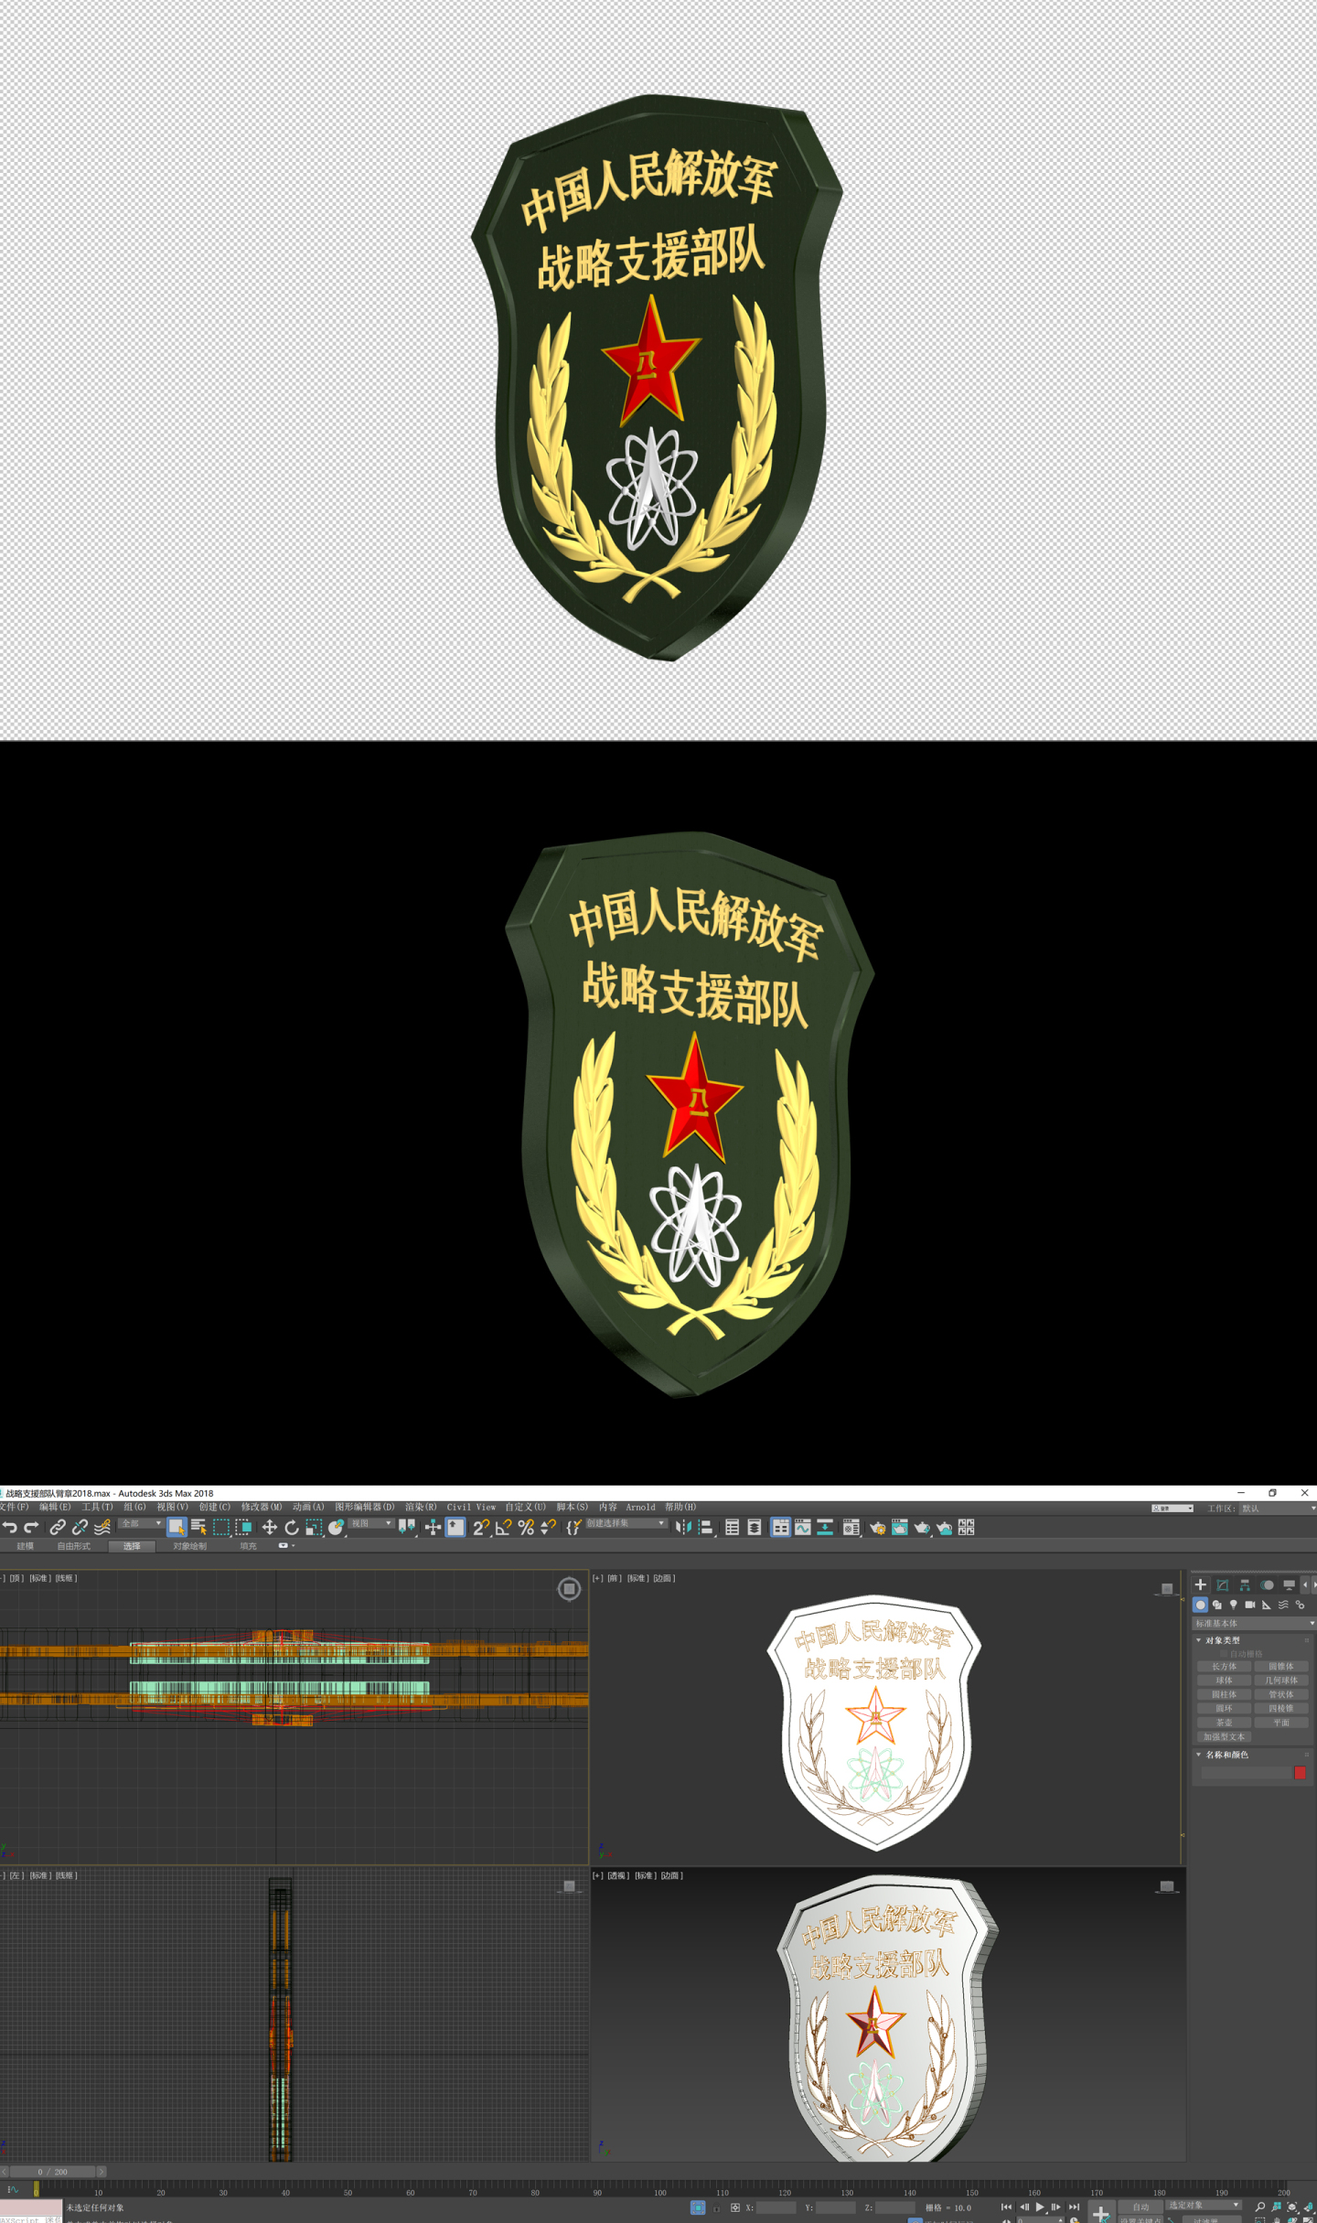Select the Rotate tool
Screen dimensions: 1317x2223
292,1527
